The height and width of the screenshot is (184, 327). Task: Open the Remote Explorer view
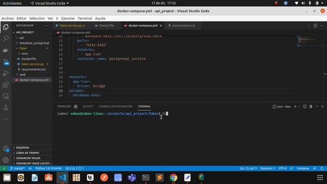click(6, 96)
